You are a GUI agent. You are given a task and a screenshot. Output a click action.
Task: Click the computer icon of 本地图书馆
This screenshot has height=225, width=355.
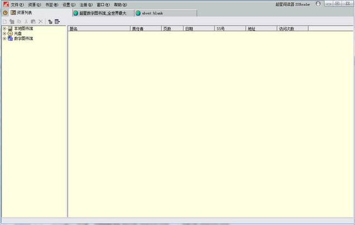pos(10,28)
